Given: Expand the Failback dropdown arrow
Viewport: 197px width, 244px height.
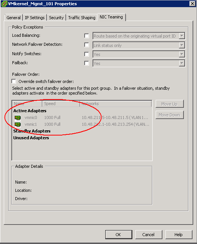Looking at the screenshot, I should click(x=182, y=63).
